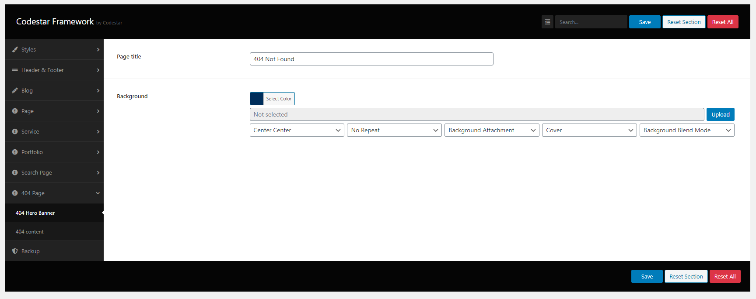Select the 404 Hero Banner submenu item
Screen dimensions: 756x299
click(x=35, y=213)
